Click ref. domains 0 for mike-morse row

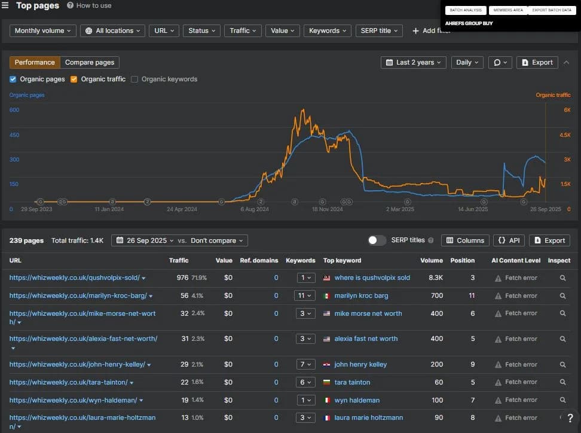(x=276, y=313)
